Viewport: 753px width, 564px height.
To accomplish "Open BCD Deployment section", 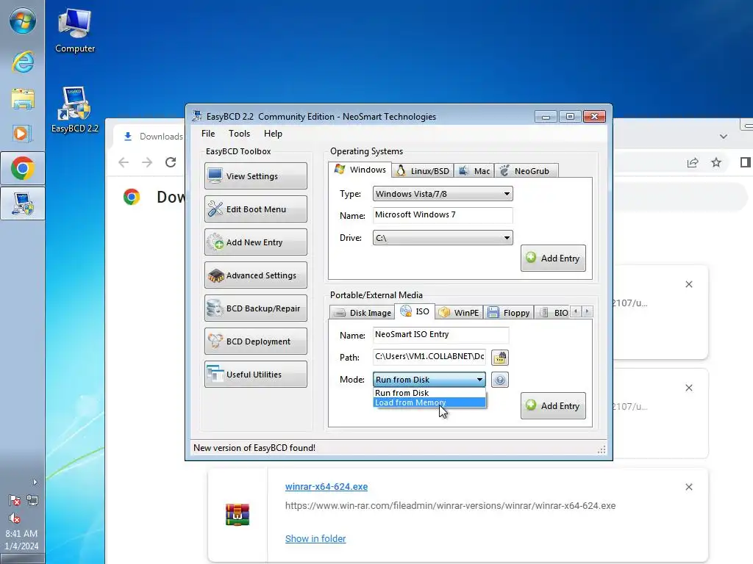I will click(255, 341).
